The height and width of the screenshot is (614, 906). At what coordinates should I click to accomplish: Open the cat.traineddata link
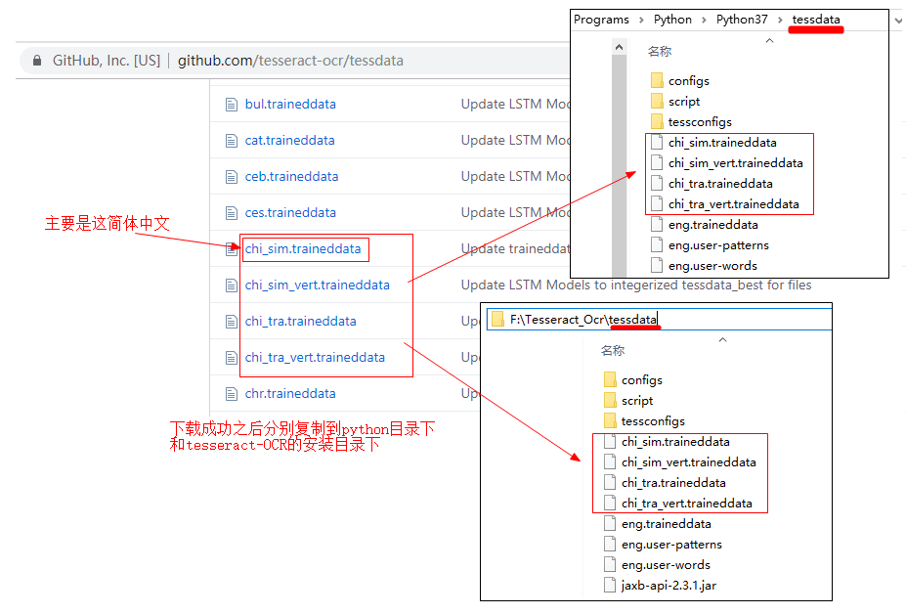[289, 141]
